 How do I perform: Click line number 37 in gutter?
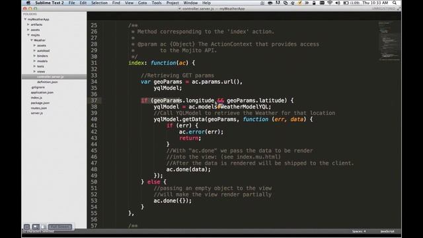point(94,100)
